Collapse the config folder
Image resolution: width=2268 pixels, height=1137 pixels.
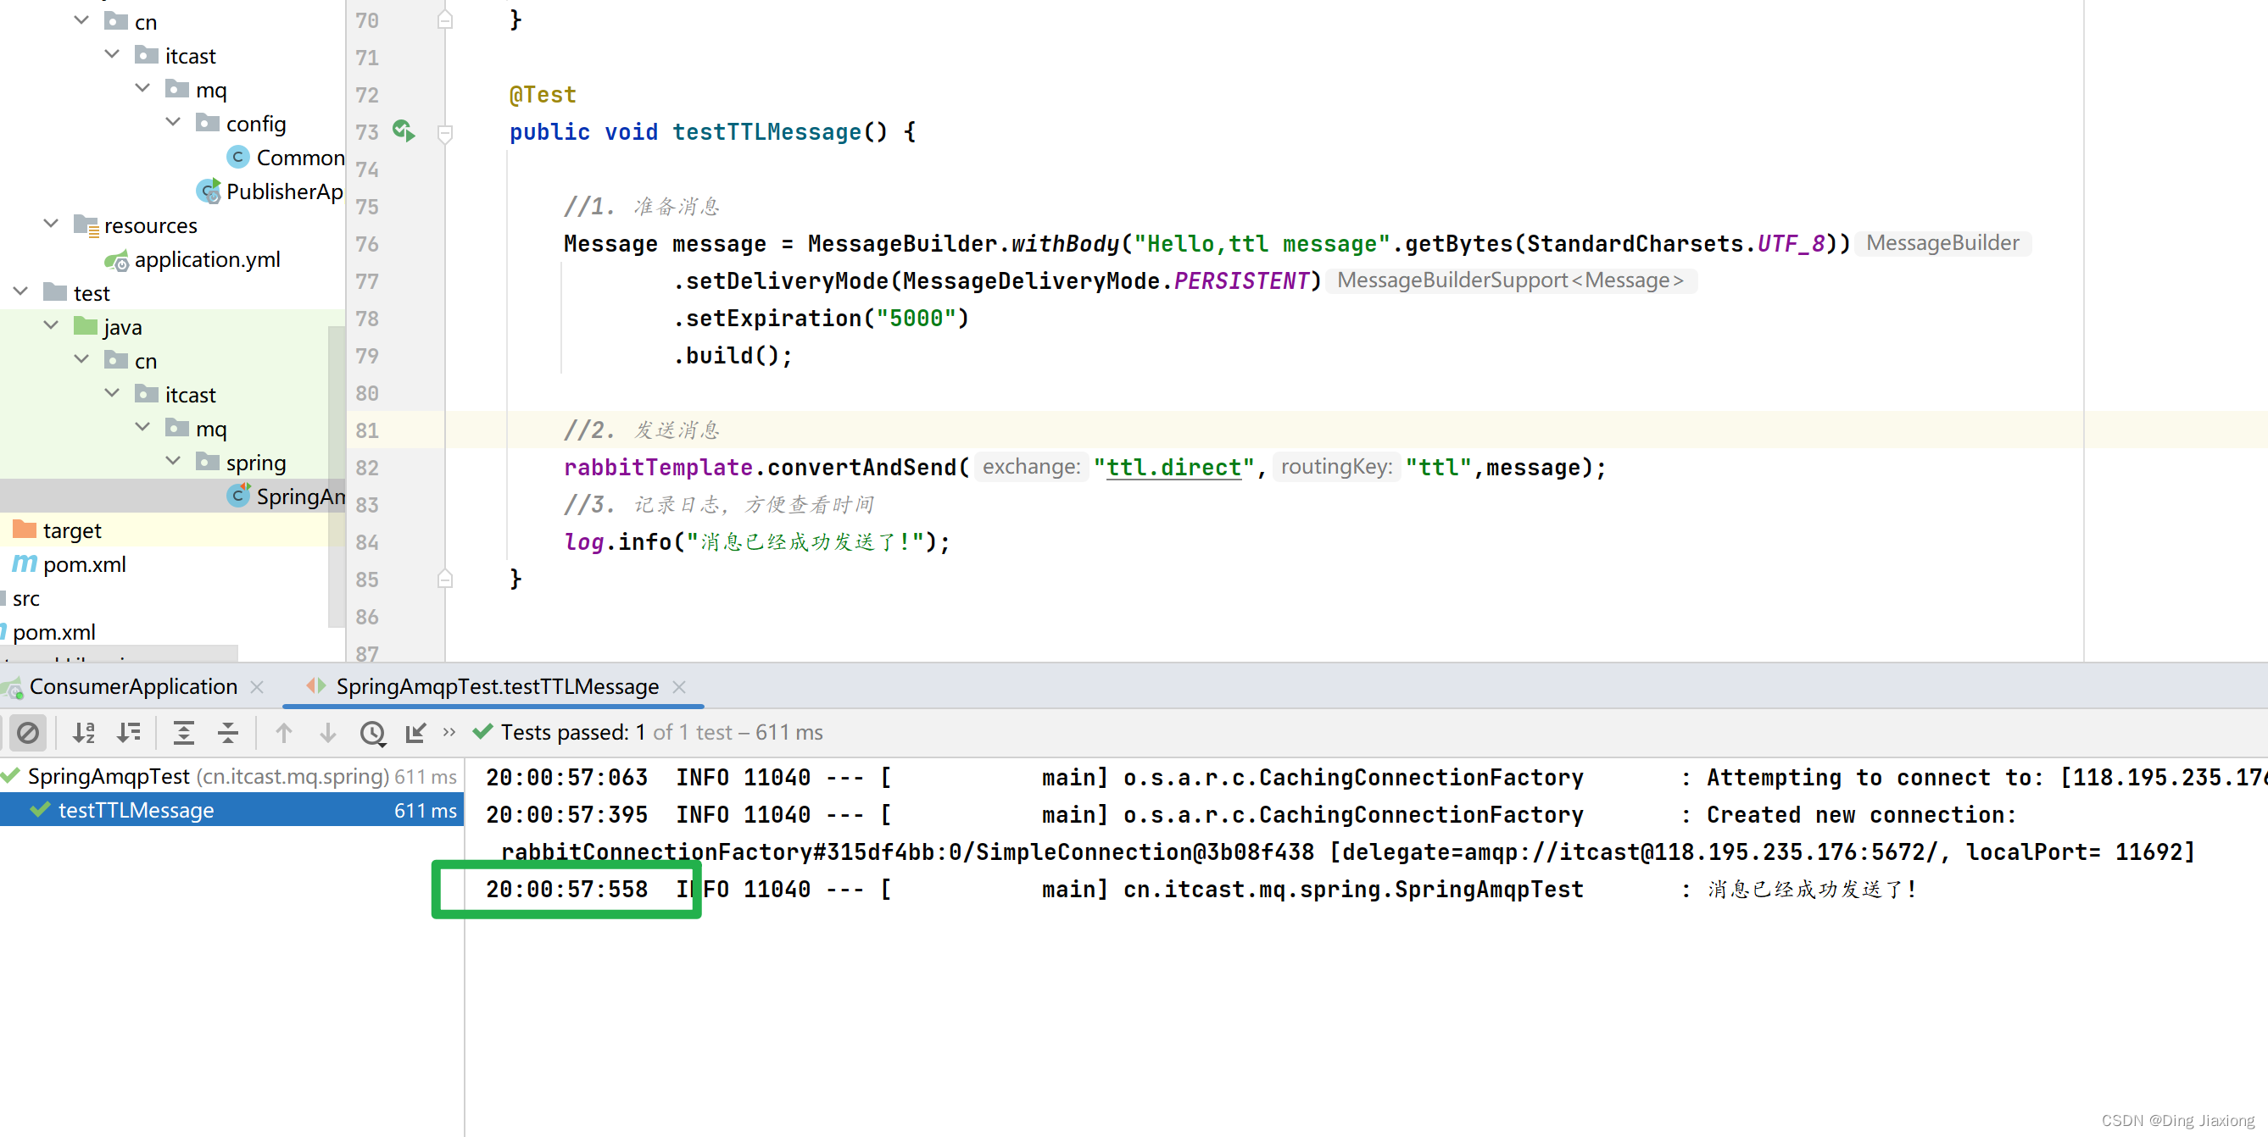click(x=174, y=122)
